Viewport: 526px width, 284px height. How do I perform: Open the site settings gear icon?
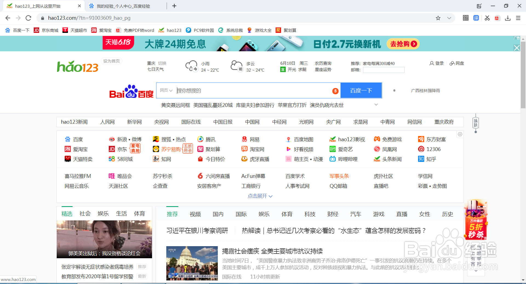[x=460, y=134]
